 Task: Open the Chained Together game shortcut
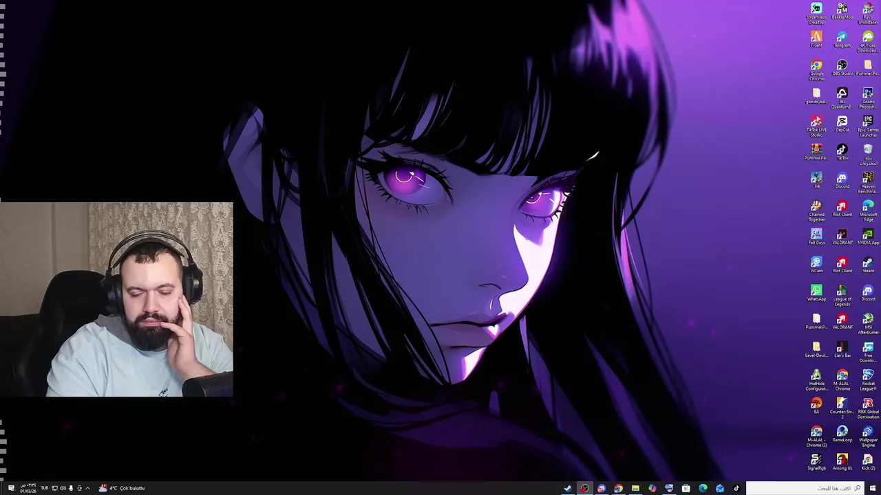(x=816, y=211)
